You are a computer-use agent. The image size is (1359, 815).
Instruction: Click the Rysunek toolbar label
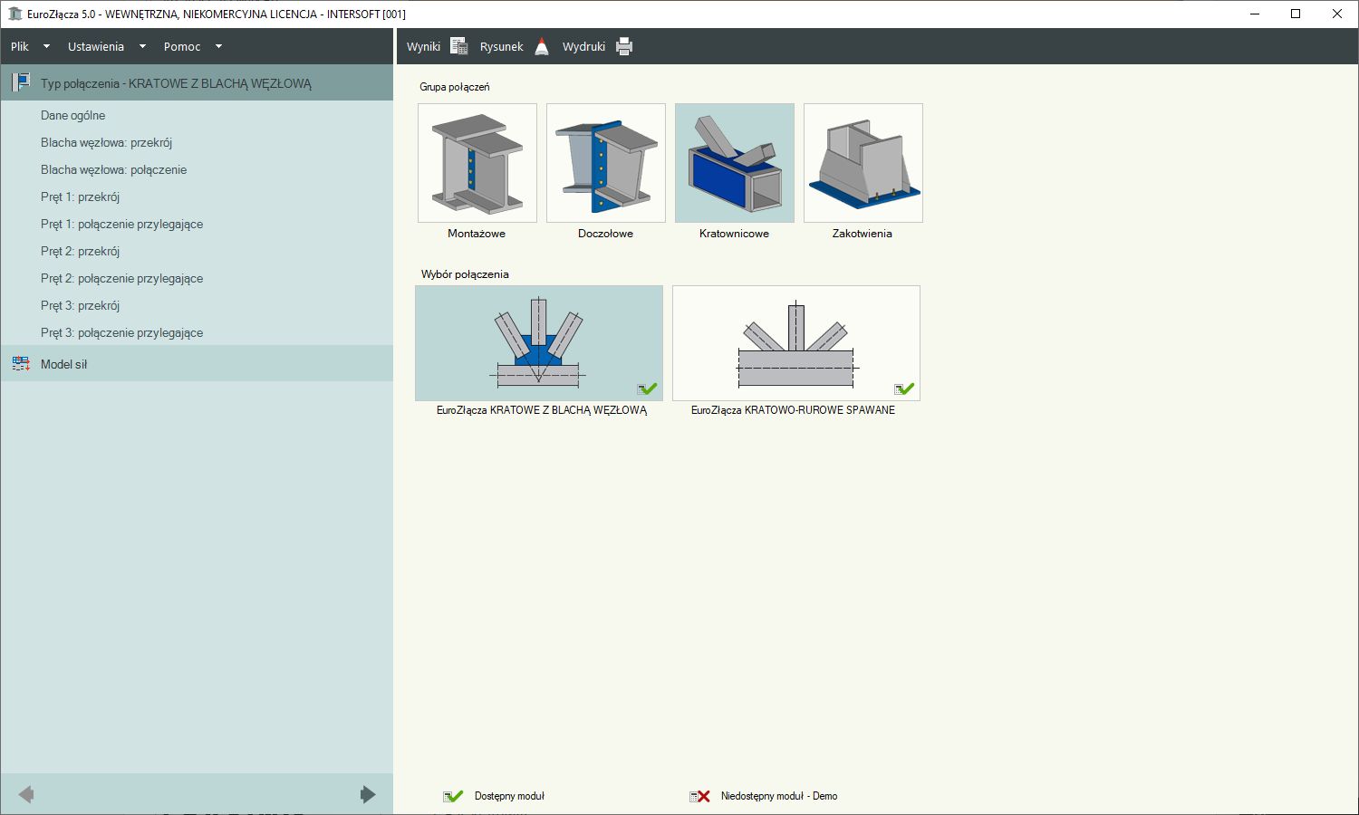(x=502, y=46)
